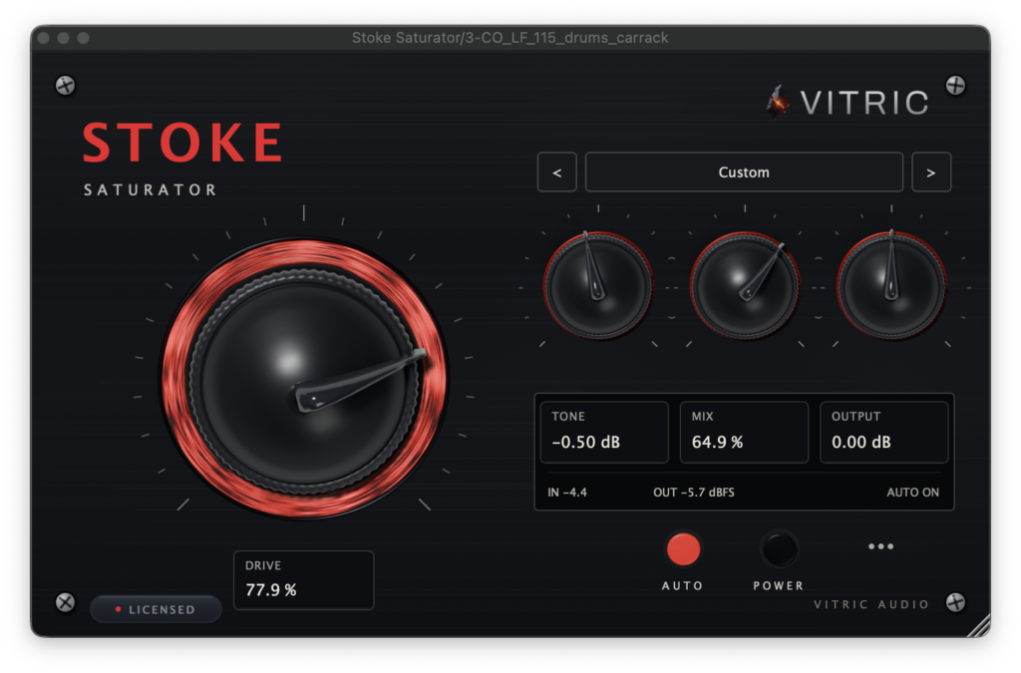The image size is (1021, 673).
Task: Click the Tone knob
Action: click(x=598, y=285)
